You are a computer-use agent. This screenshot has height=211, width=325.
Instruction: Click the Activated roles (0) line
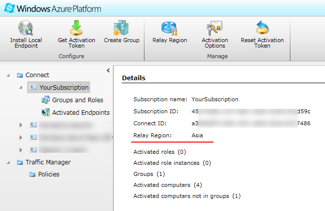tap(159, 152)
